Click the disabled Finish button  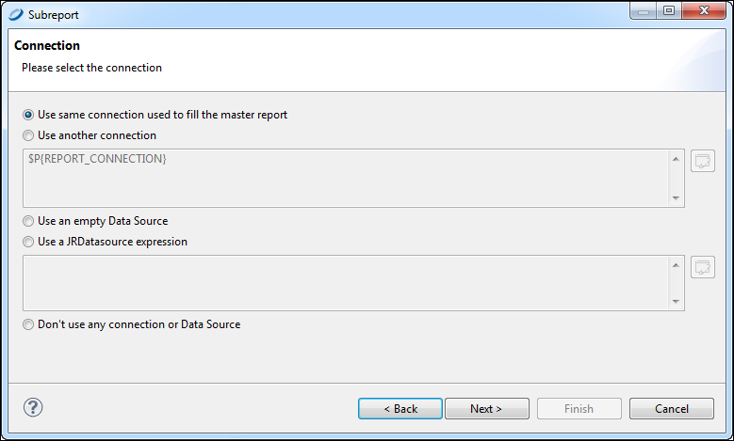[579, 409]
